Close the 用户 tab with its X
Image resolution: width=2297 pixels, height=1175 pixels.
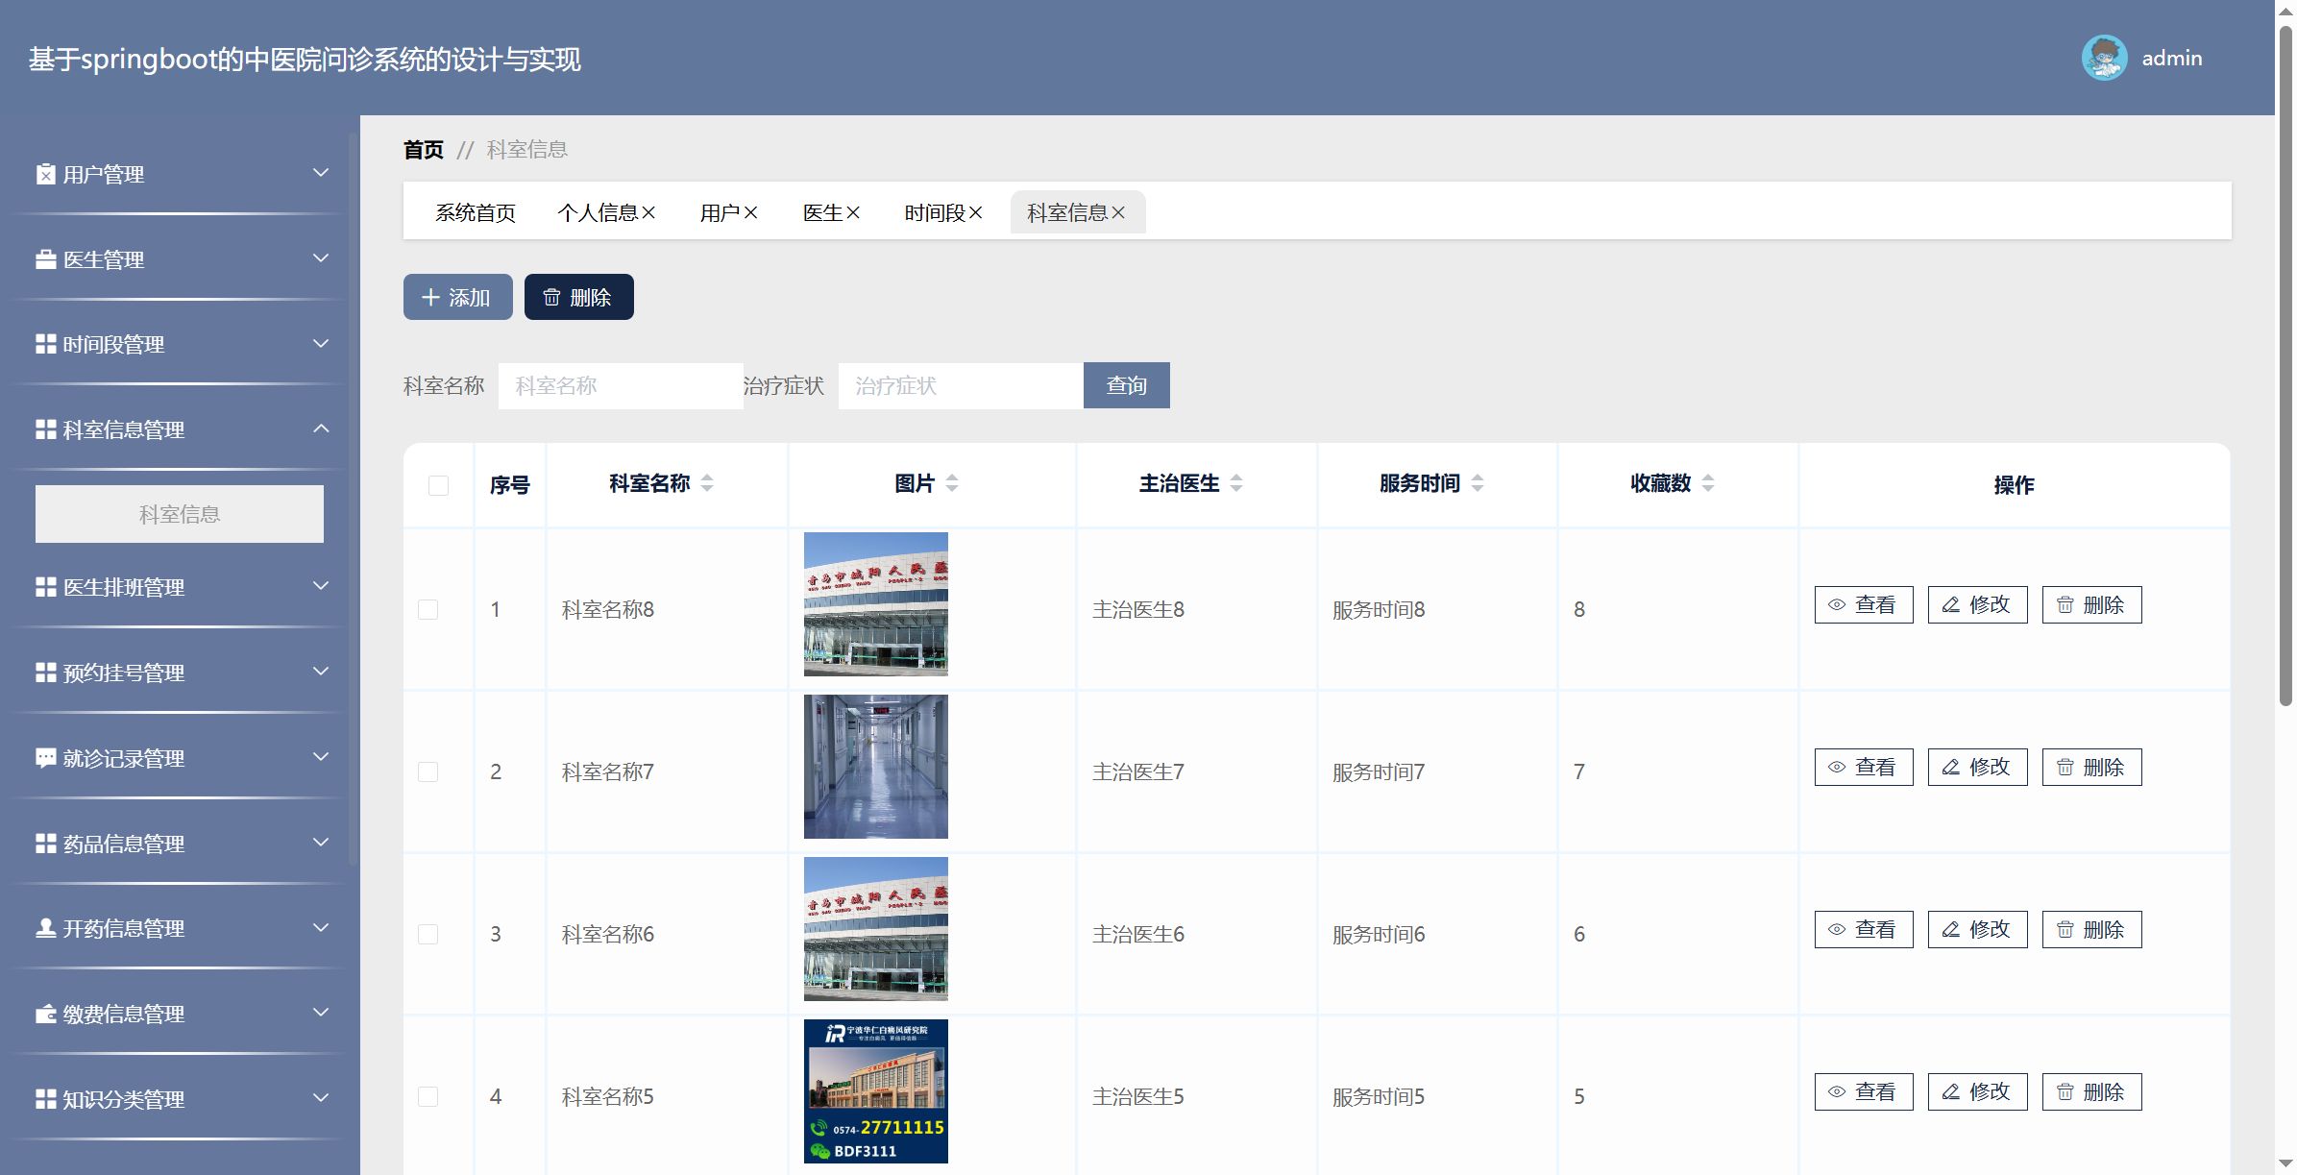point(750,212)
